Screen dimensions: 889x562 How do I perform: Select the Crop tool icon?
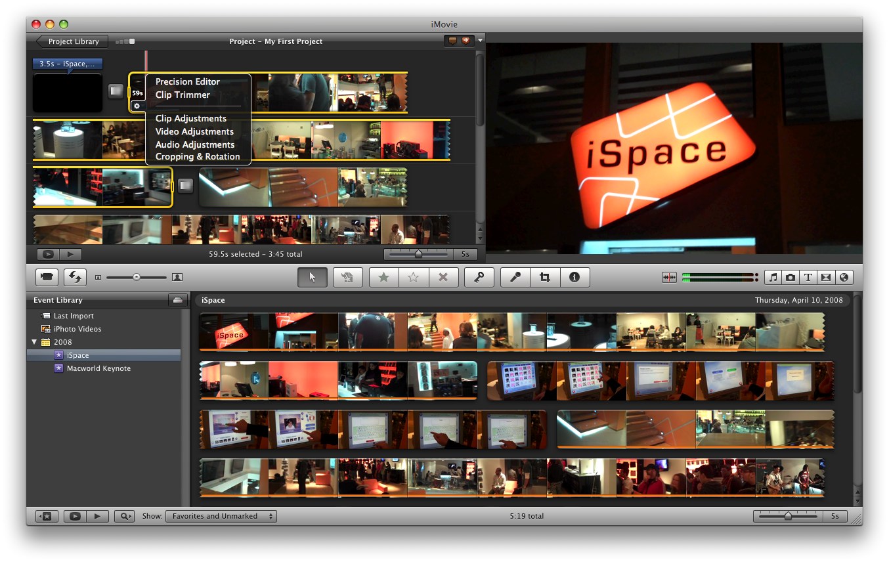(x=544, y=277)
